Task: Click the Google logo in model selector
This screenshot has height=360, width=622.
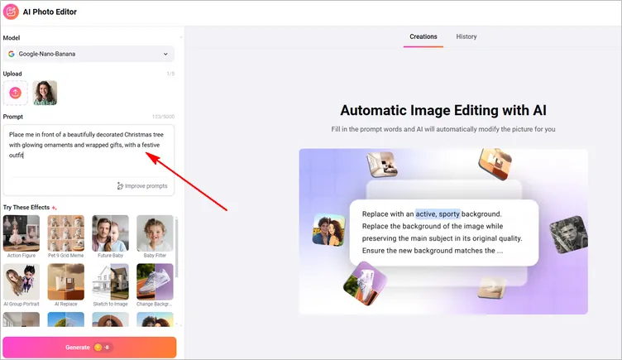Action: [x=12, y=54]
